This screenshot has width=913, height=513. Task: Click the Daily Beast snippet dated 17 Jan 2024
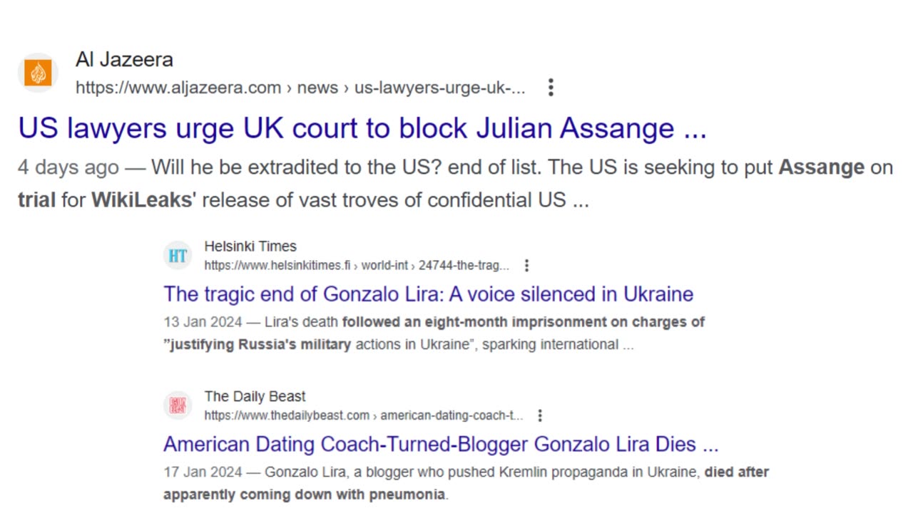(466, 483)
